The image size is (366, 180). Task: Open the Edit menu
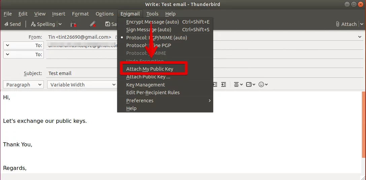pyautogui.click(x=23, y=14)
